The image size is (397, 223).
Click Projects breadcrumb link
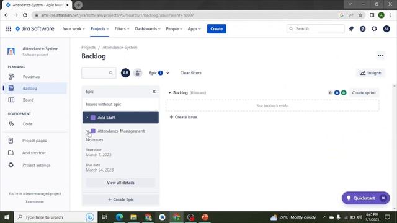tap(88, 48)
